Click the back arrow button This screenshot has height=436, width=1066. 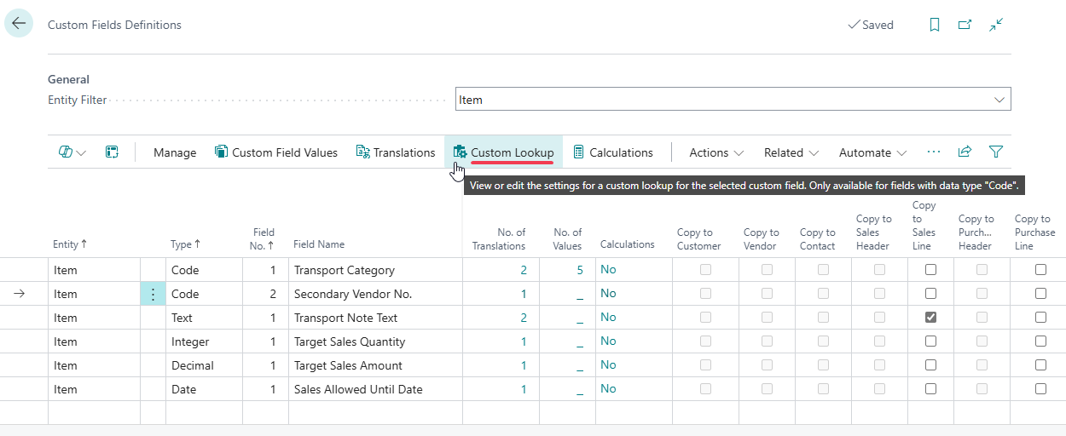(x=19, y=24)
